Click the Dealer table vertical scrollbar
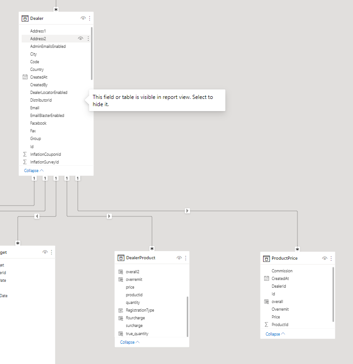This screenshot has height=364, width=353. coord(92,53)
